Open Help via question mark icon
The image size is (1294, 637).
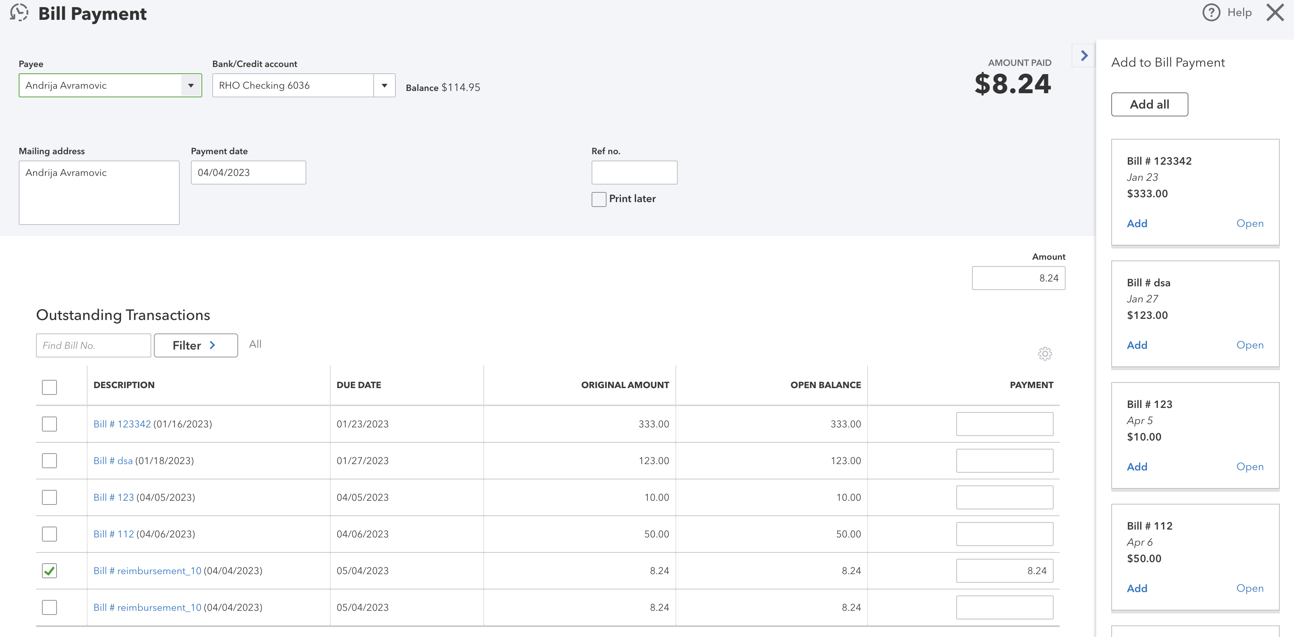[x=1211, y=13]
